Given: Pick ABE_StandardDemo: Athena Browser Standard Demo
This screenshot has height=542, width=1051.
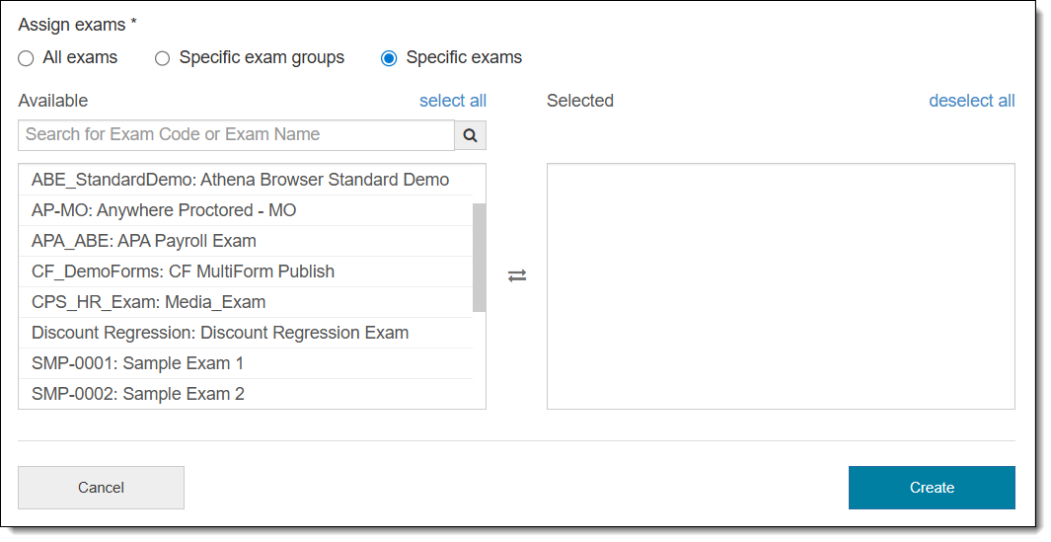Looking at the screenshot, I should [x=240, y=180].
